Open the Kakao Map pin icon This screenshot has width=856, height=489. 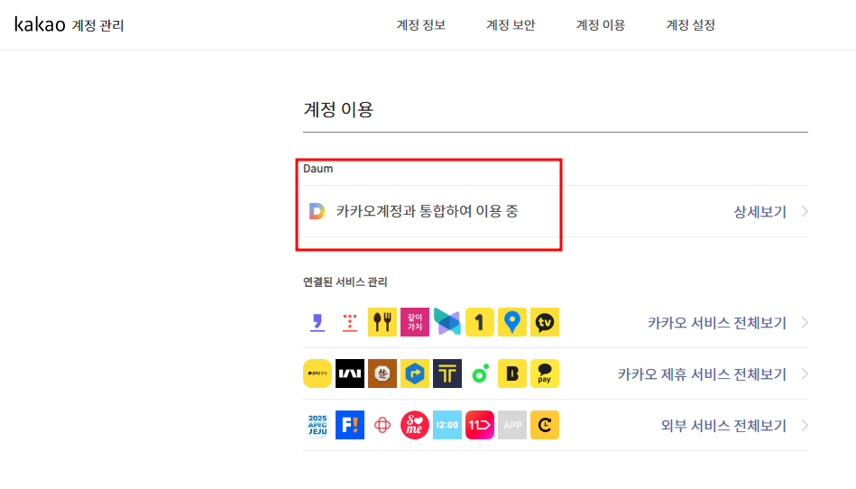512,323
